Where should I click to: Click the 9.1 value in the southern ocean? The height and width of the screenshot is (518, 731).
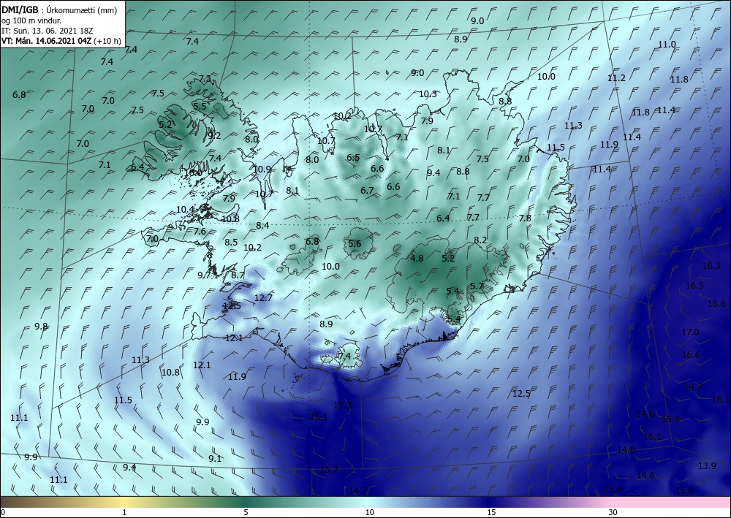[x=214, y=459]
